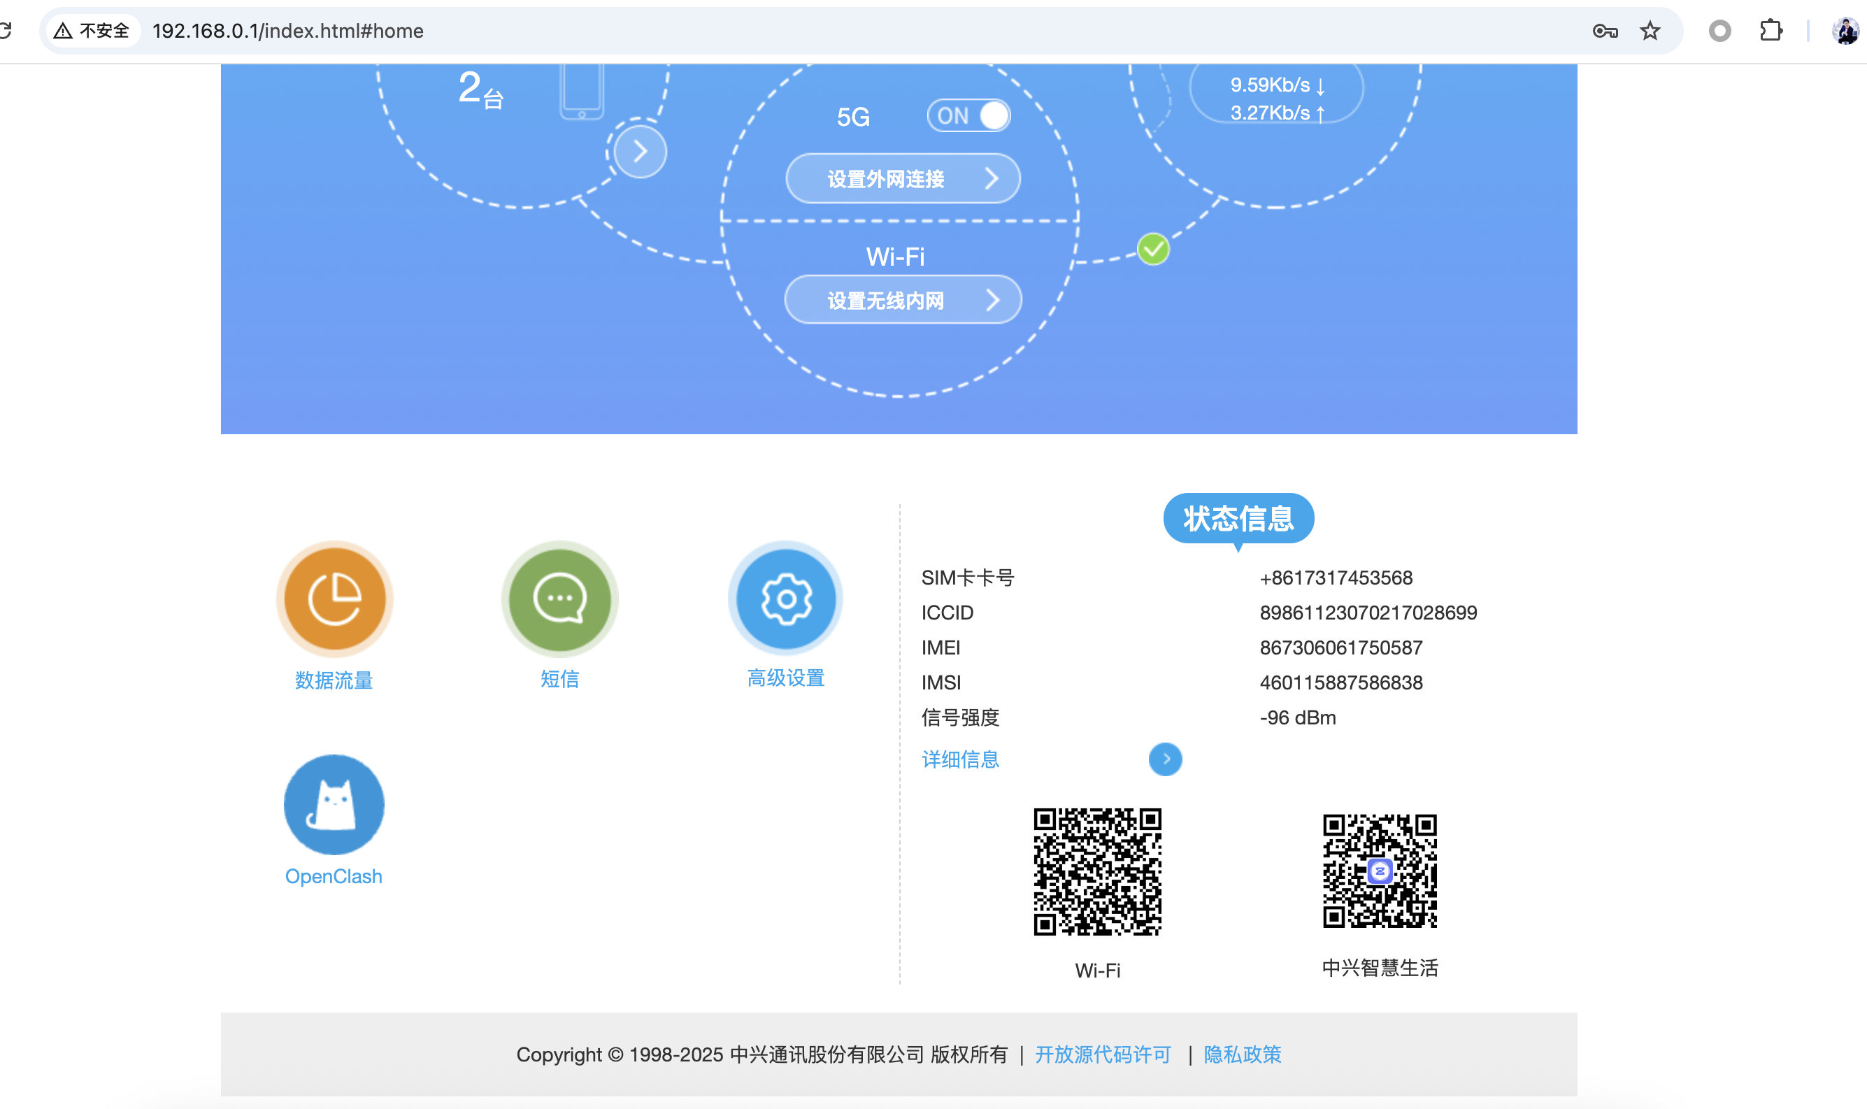Click the IMEI value 867306061750587
This screenshot has width=1867, height=1109.
coord(1341,648)
